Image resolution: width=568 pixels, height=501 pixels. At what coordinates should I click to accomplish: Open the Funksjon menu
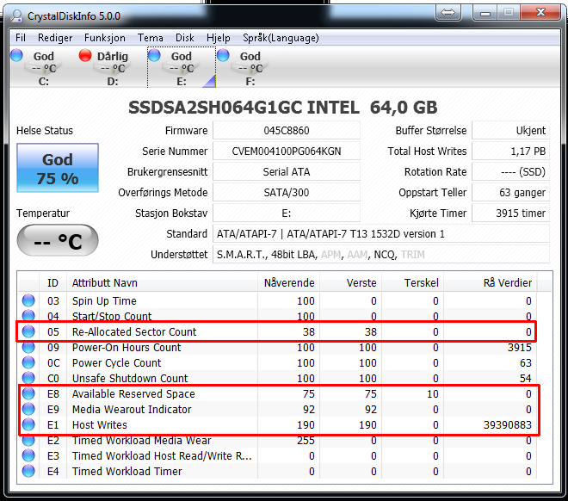[105, 38]
